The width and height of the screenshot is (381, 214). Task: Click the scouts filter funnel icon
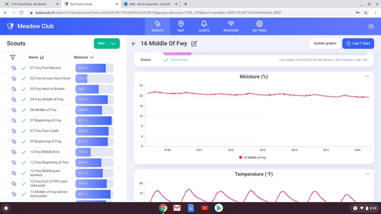(x=13, y=58)
